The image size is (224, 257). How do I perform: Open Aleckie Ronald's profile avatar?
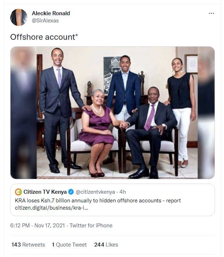coord(19,17)
